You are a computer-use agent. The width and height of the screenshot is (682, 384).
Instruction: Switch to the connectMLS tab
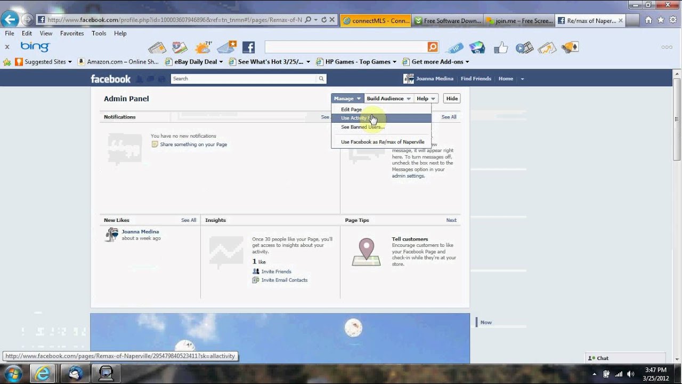[x=375, y=21]
